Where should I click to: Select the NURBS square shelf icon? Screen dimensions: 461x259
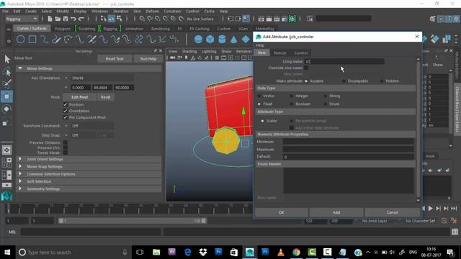coord(32,39)
